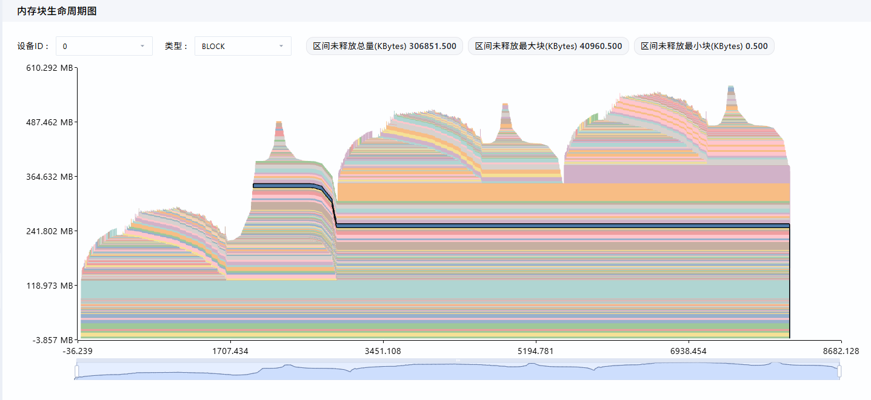Click the 1707.434 x-axis label
The image size is (871, 400).
click(230, 351)
